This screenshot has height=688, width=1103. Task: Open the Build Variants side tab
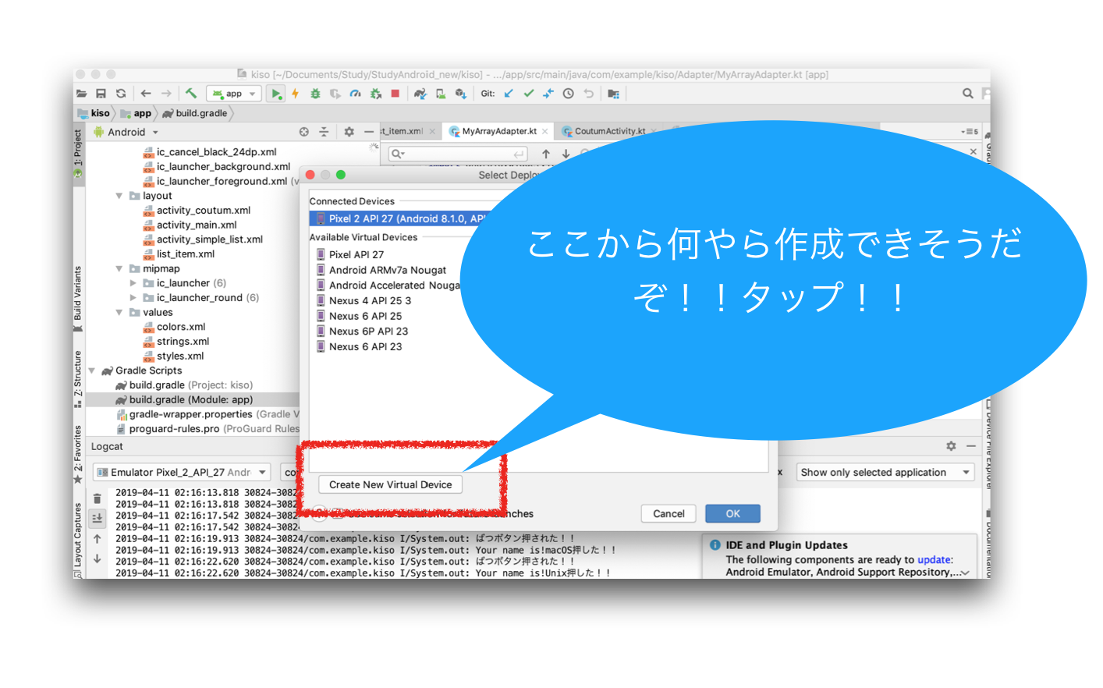click(x=78, y=299)
